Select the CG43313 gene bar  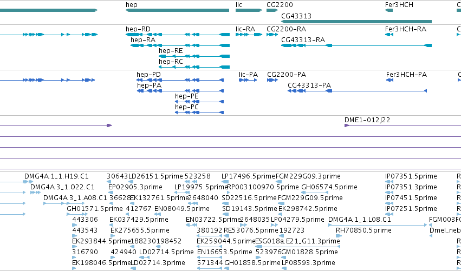pos(356,22)
